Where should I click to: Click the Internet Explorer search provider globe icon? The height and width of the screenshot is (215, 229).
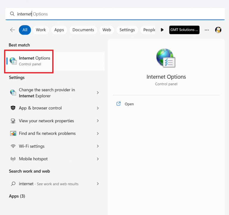coord(13,93)
